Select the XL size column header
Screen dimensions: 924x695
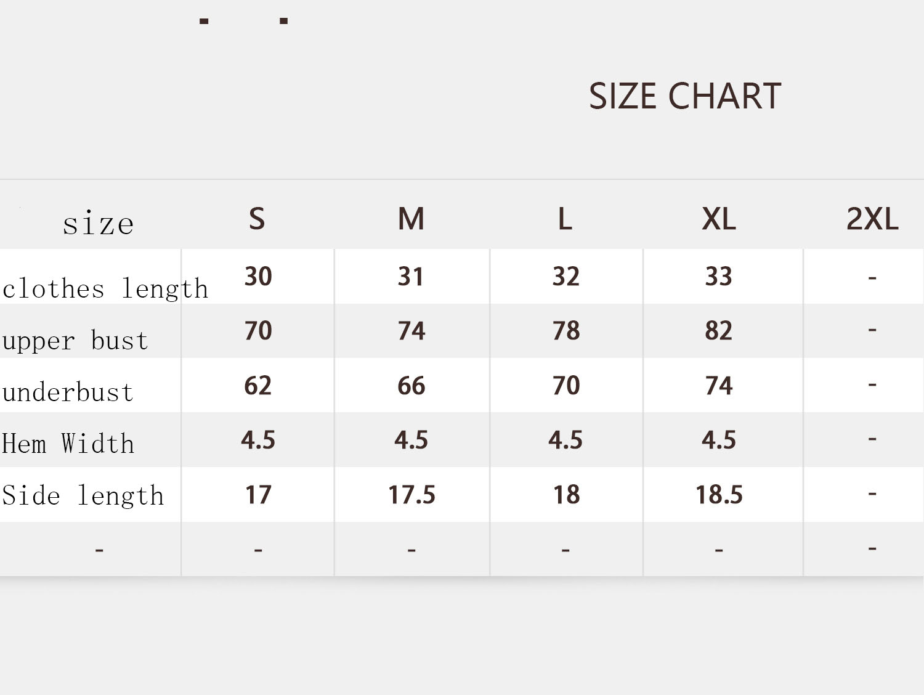coord(719,219)
